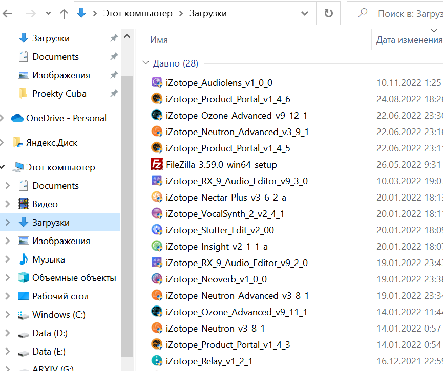Click the 'Музыка' note icon
The width and height of the screenshot is (443, 371).
coord(24,259)
